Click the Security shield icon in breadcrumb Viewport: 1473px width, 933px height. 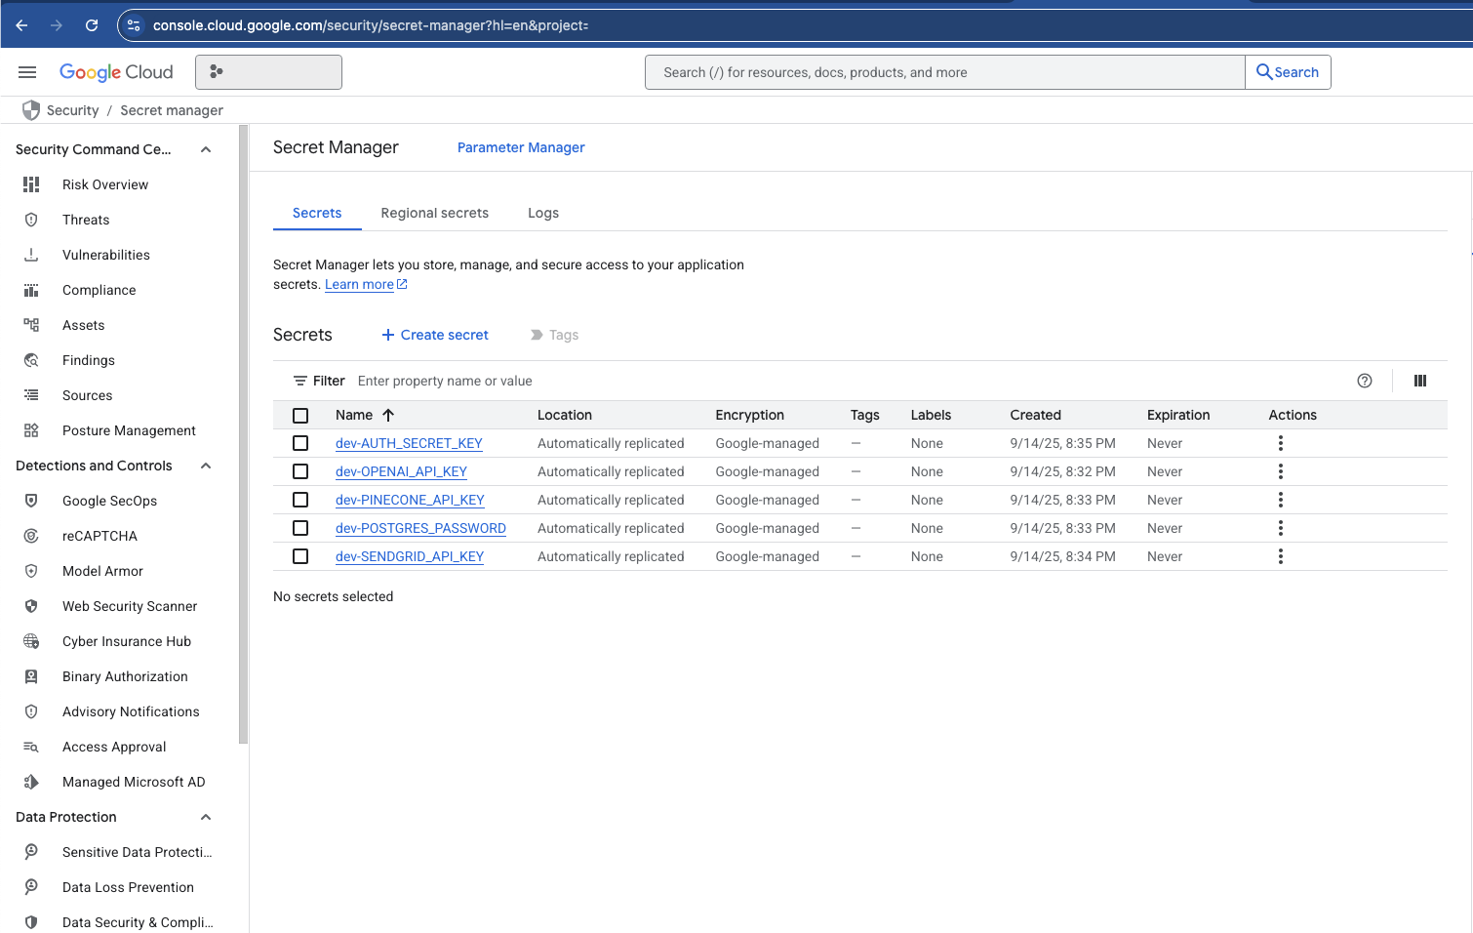click(31, 110)
